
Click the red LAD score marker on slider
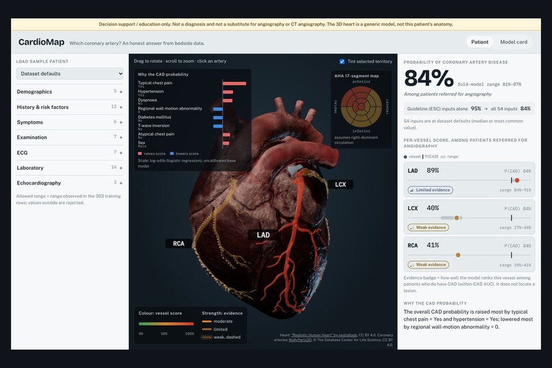tap(517, 180)
